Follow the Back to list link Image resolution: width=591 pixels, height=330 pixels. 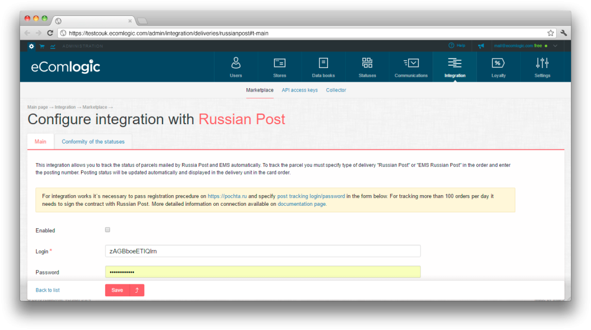(47, 290)
